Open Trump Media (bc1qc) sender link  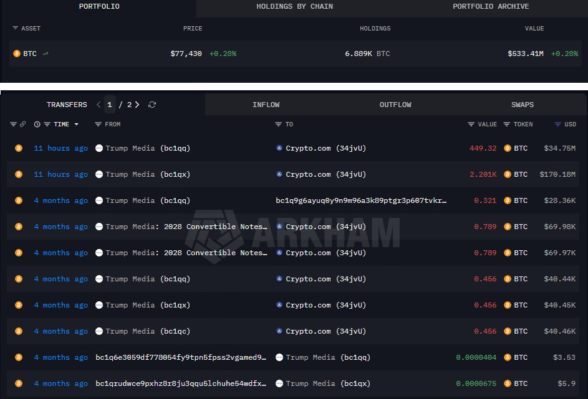pos(148,331)
